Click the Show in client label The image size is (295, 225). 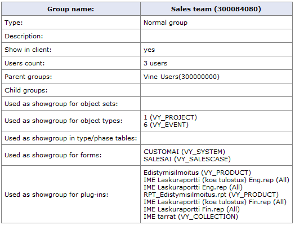[x=28, y=50]
